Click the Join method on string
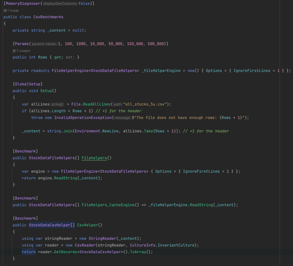The image size is (293, 266). click(68, 131)
